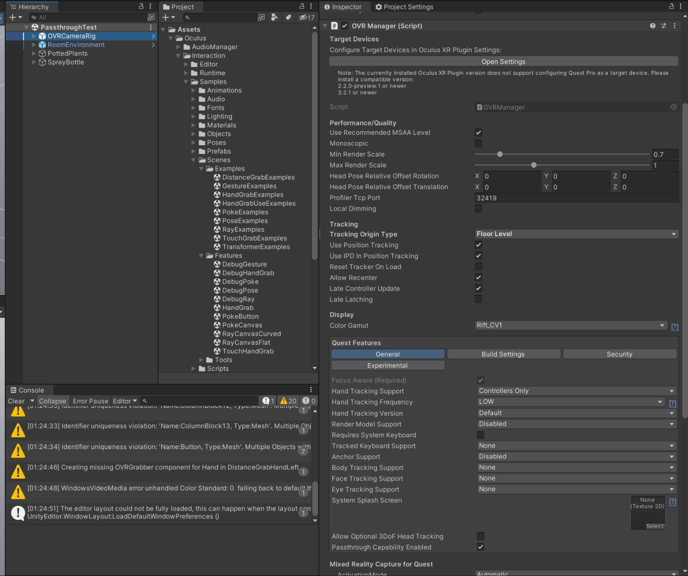688x576 pixels.
Task: Toggle error message filter showing 0 in Console
Action: pos(309,401)
